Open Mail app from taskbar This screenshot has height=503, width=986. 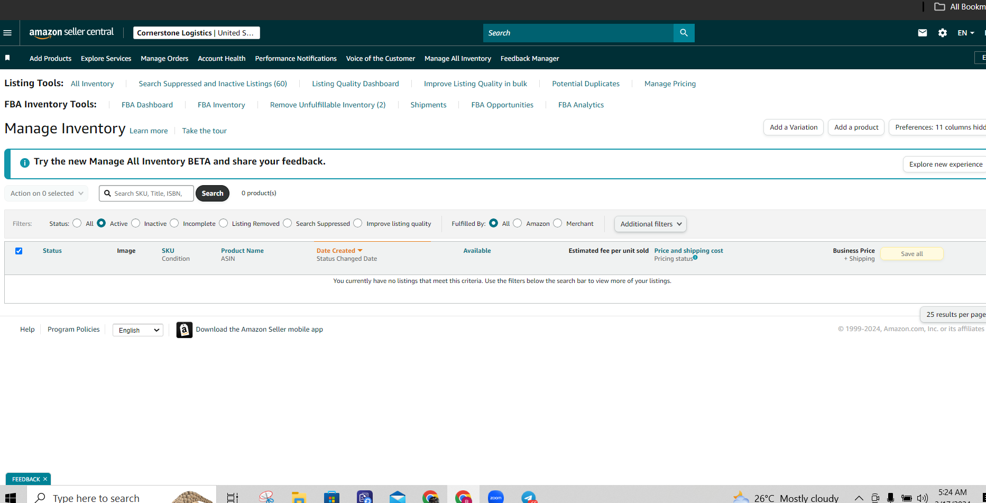[x=398, y=498]
